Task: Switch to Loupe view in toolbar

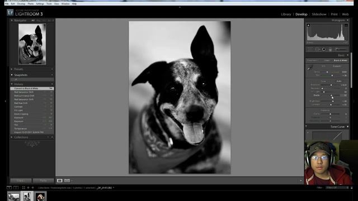Action: (x=60, y=180)
